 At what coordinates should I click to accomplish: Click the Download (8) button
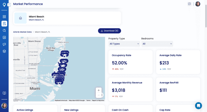point(109,31)
